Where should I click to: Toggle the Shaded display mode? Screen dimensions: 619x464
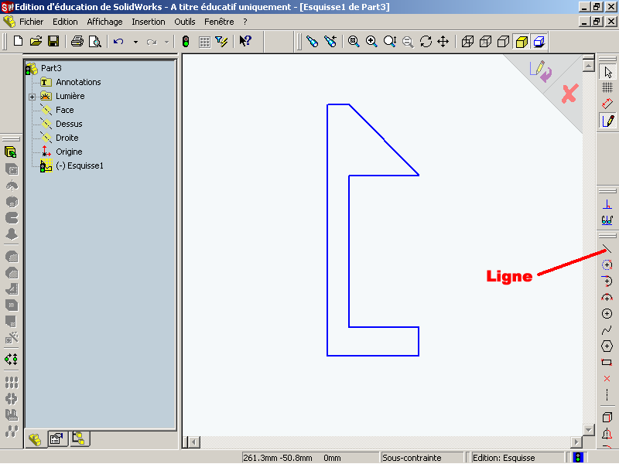(x=522, y=41)
